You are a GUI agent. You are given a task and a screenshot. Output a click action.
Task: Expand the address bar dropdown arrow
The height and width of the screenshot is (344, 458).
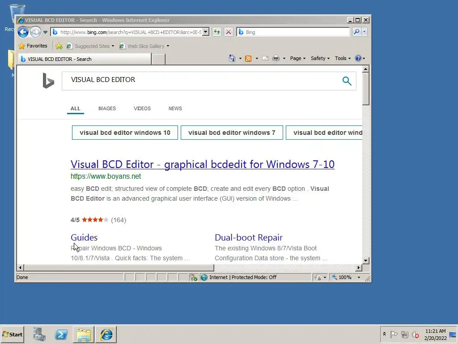206,32
